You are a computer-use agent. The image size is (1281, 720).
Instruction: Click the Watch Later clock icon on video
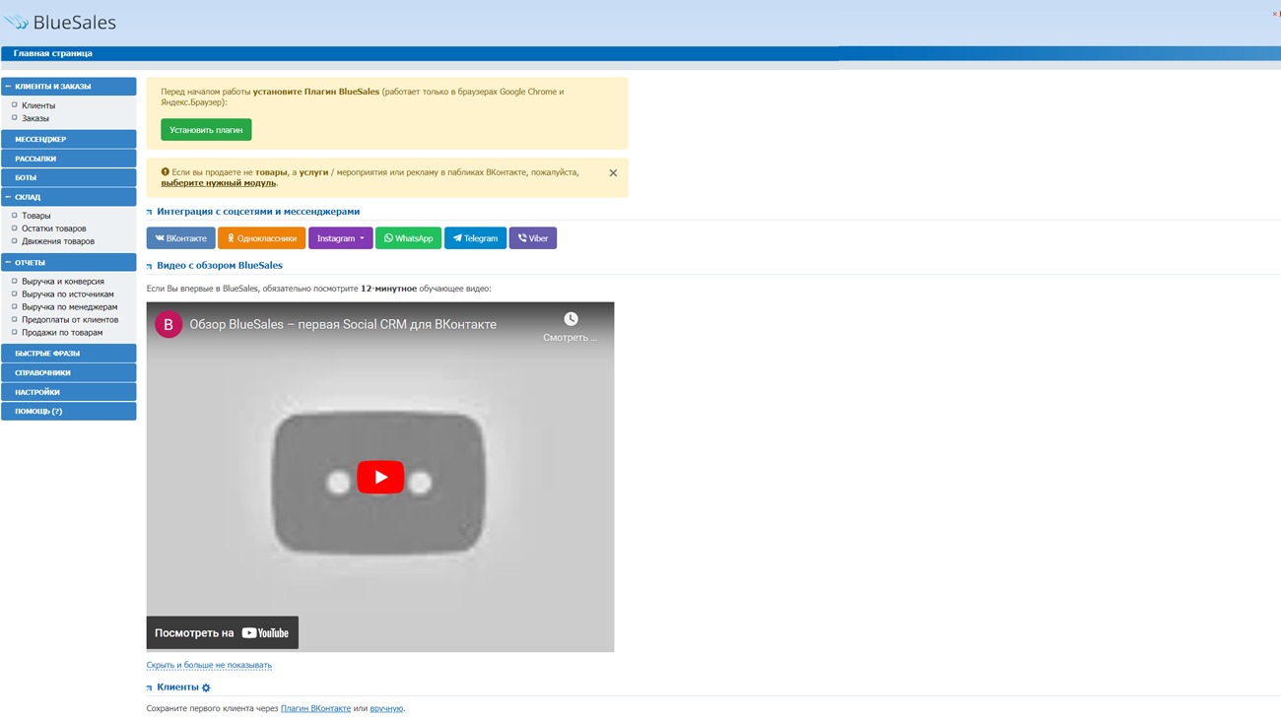tap(571, 319)
